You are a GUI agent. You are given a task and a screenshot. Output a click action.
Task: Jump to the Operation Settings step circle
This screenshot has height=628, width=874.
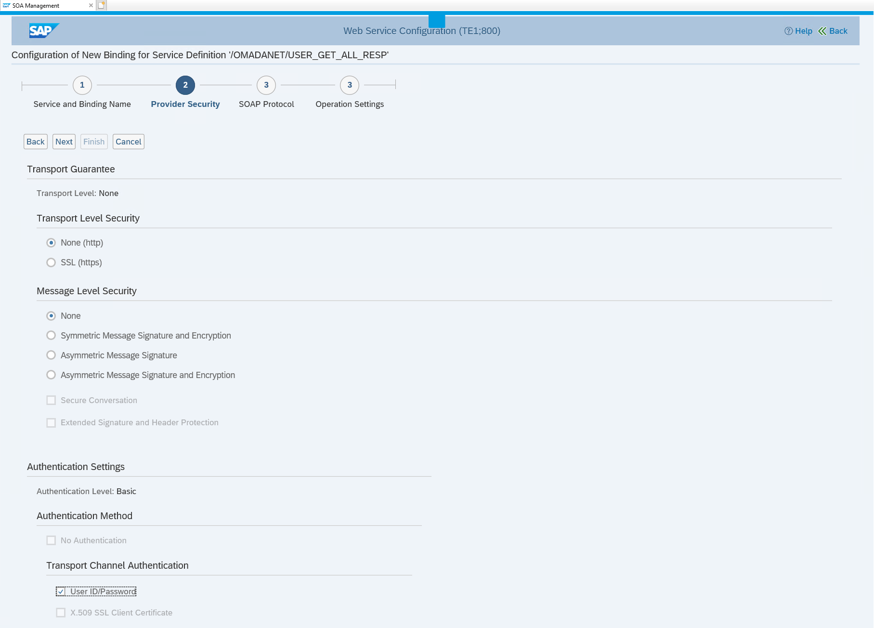tap(350, 85)
